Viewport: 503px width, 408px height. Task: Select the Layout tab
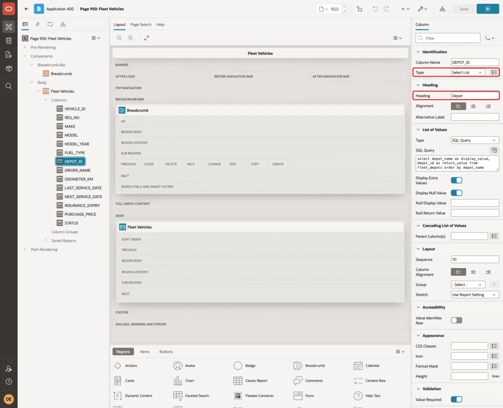pos(119,25)
